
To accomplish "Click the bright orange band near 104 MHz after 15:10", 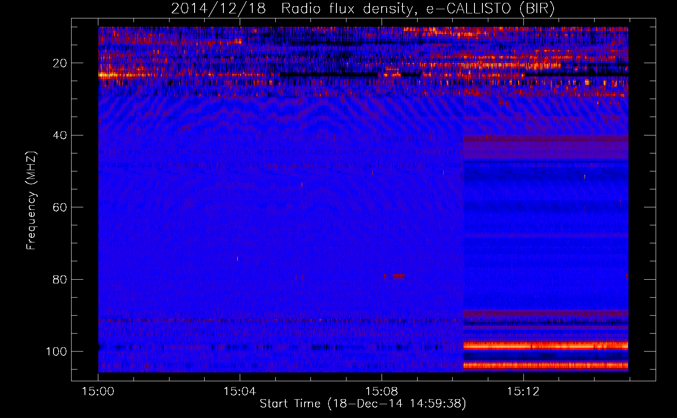I will [546, 366].
